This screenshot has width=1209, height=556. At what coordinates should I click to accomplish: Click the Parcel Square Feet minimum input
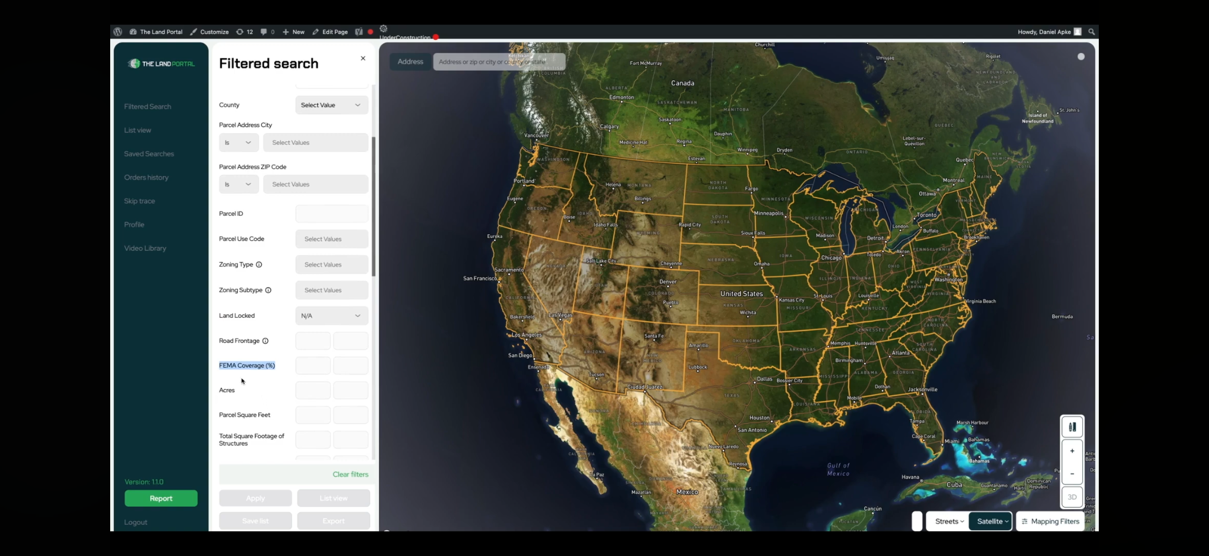(313, 415)
